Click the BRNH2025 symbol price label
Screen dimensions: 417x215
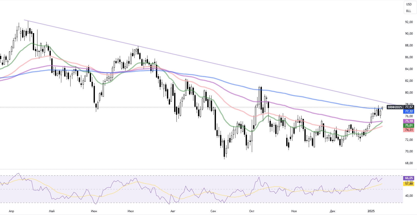click(395, 107)
